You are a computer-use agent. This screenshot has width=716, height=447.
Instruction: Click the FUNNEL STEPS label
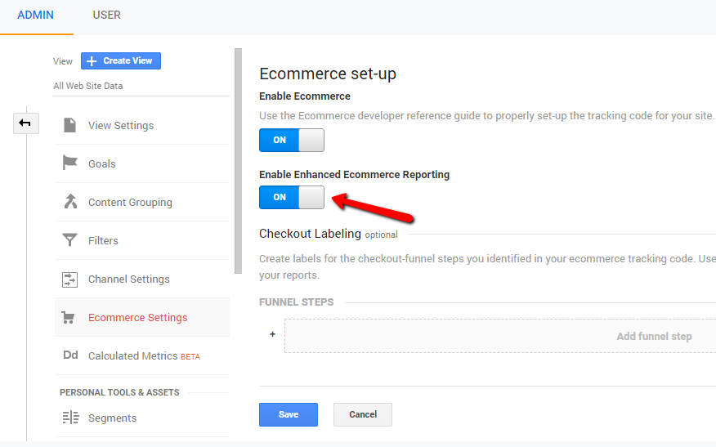coord(297,302)
